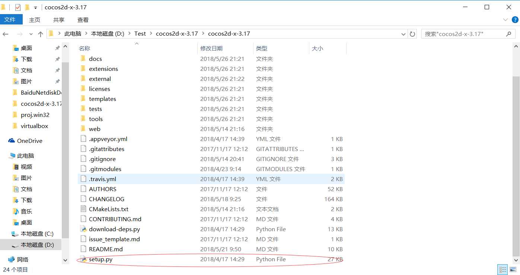
Task: Select the download-deps.py Python icon
Action: click(x=83, y=229)
